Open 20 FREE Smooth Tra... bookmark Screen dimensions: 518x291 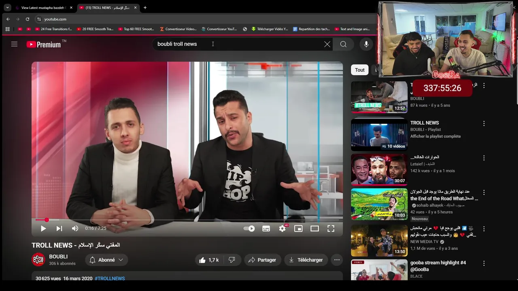[x=94, y=29]
